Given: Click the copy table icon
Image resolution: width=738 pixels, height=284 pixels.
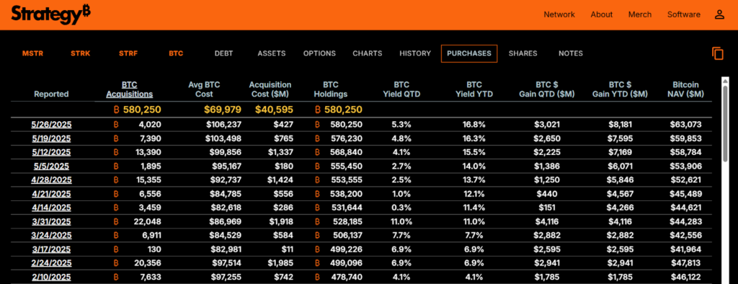Looking at the screenshot, I should [717, 53].
